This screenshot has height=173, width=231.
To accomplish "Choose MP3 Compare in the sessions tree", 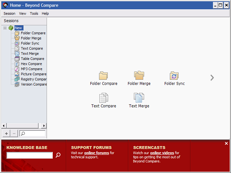I will (31, 69).
